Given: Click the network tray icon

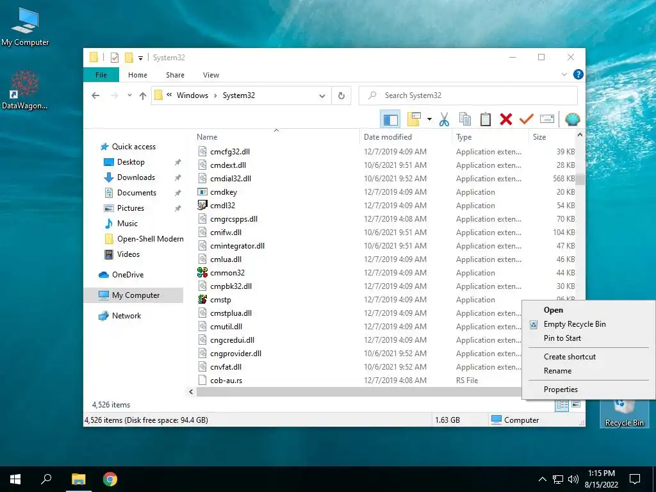Looking at the screenshot, I should tap(558, 479).
